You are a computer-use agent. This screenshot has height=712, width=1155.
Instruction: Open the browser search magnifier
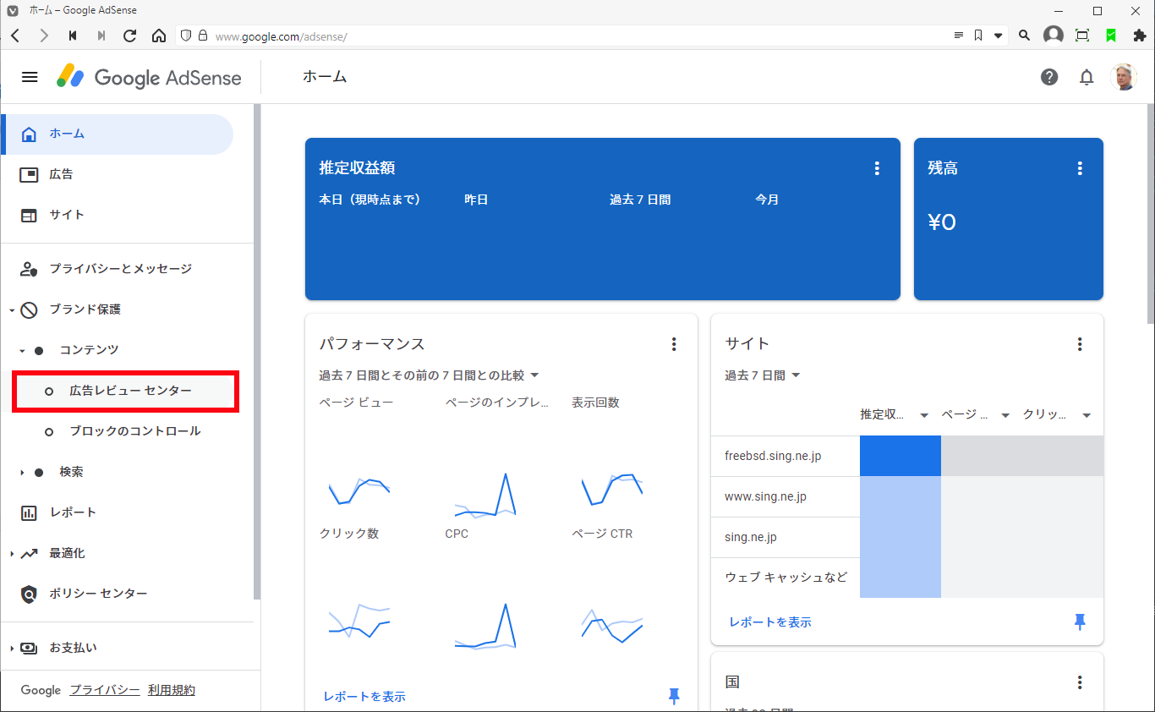[x=1024, y=36]
